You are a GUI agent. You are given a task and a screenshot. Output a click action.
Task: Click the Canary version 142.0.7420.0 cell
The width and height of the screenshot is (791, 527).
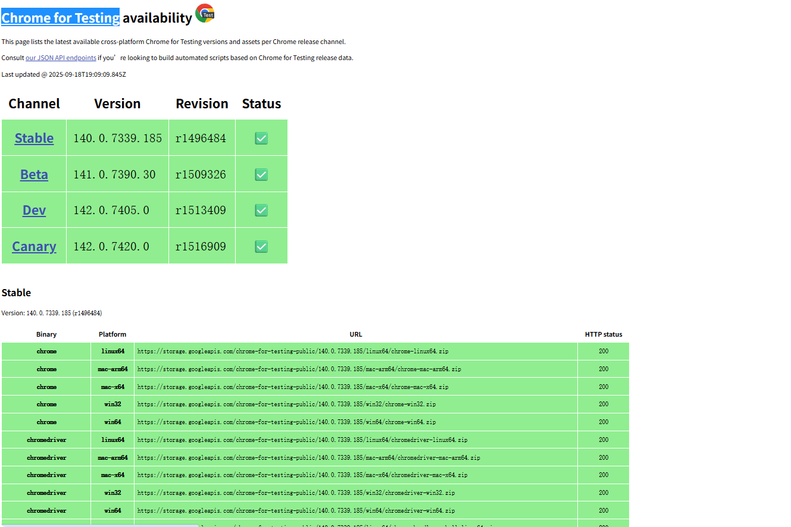pos(118,246)
